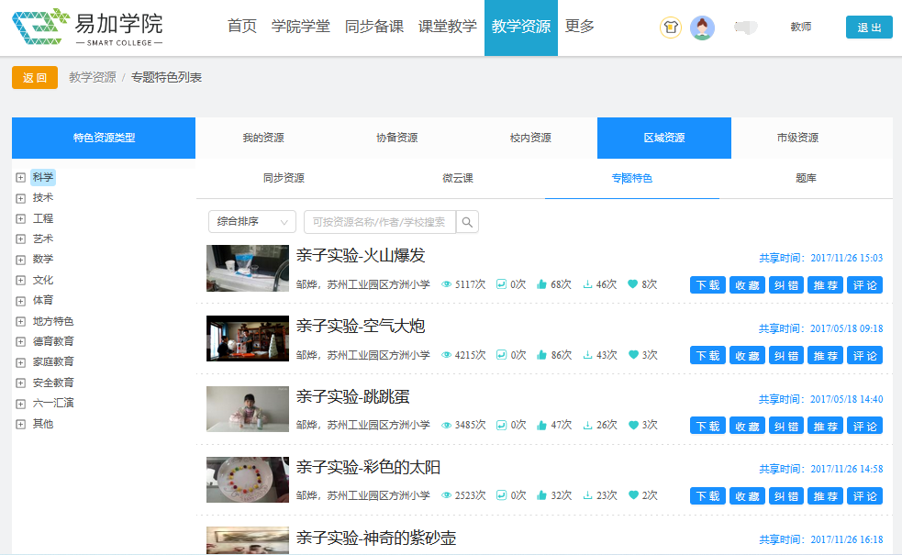Viewport: 902px width, 555px height.
Task: Click comment count icon for 亲子实验-彩色的太阳
Action: coord(501,495)
